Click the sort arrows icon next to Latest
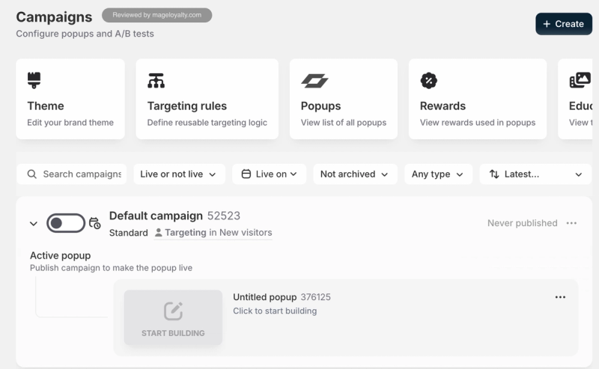Viewport: 599px width, 369px height. (x=494, y=174)
